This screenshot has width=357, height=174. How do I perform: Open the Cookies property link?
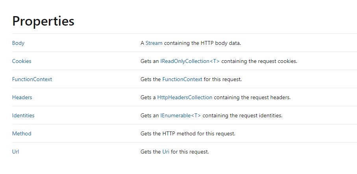[22, 61]
